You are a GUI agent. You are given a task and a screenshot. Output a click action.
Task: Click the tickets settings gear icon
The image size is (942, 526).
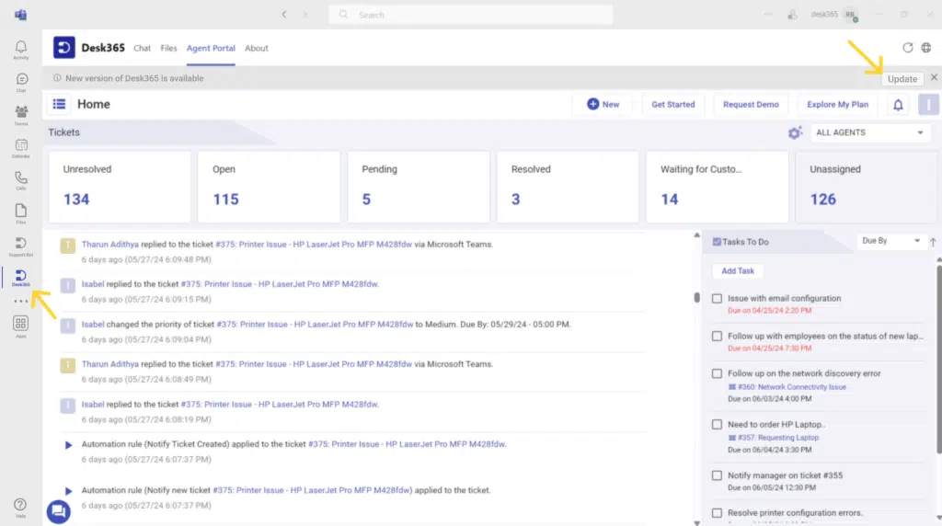pyautogui.click(x=795, y=133)
